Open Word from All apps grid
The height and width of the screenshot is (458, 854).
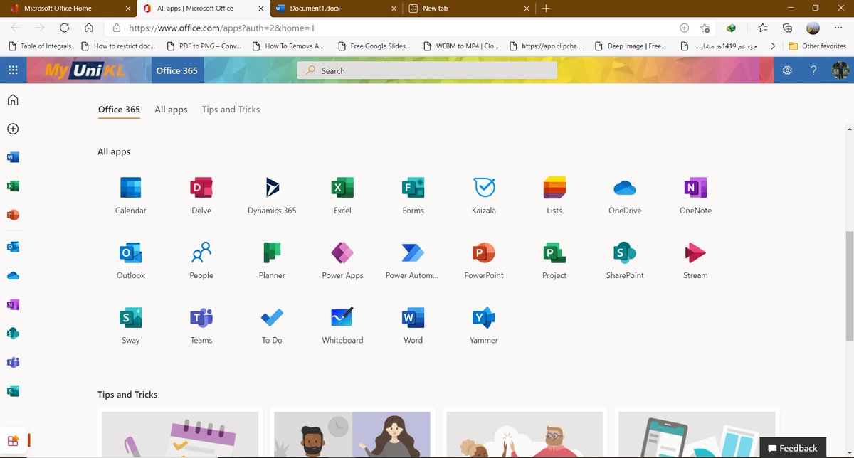(x=413, y=324)
